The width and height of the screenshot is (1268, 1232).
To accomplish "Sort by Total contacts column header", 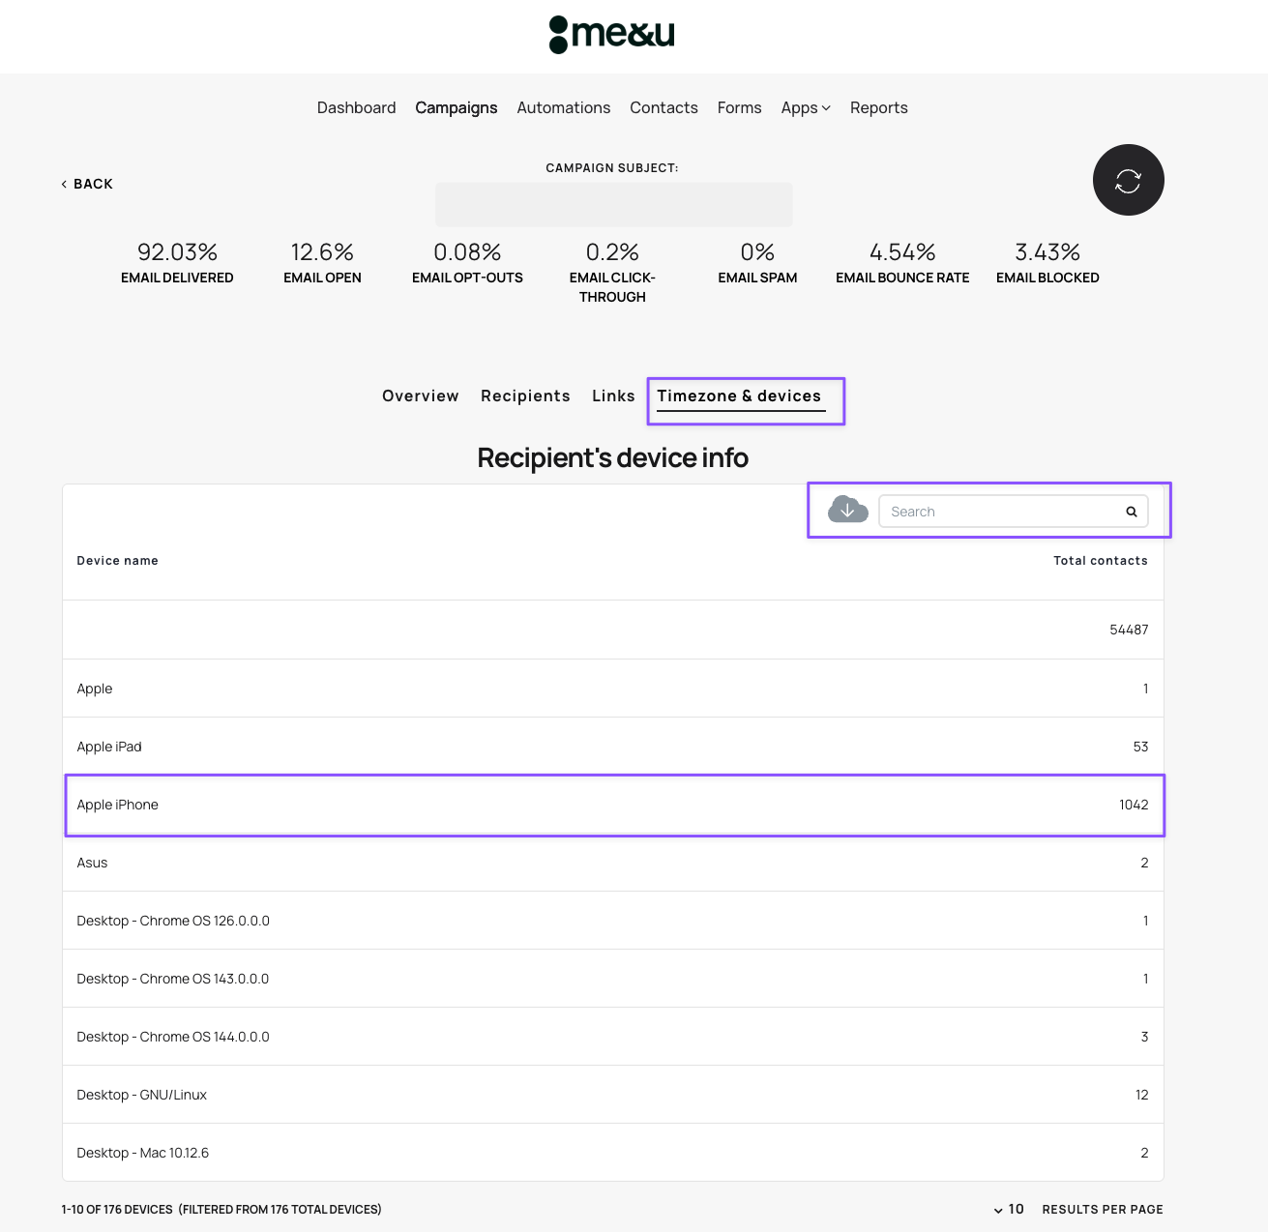I will pyautogui.click(x=1100, y=561).
